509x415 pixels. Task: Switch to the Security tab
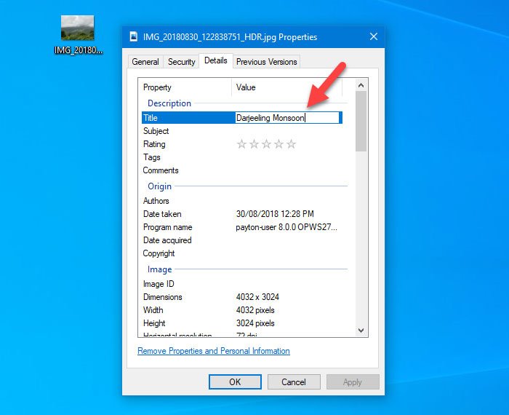181,62
